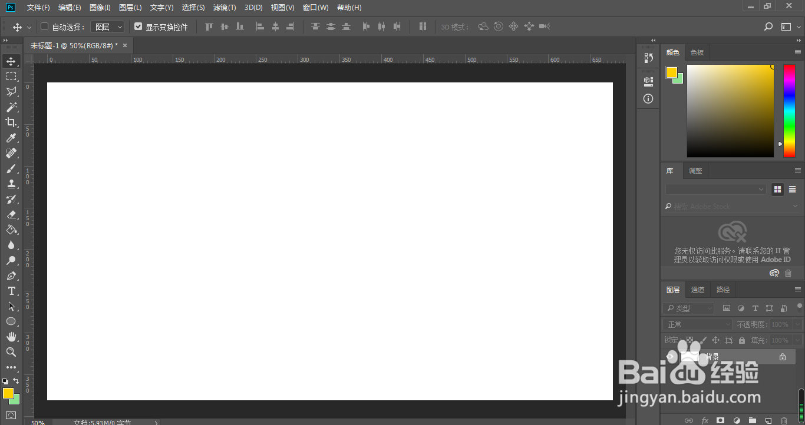Add a layer mask
The image size is (805, 425).
pos(720,421)
